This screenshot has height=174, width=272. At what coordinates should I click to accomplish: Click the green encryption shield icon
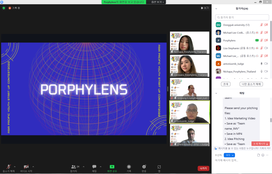pos(4,8)
